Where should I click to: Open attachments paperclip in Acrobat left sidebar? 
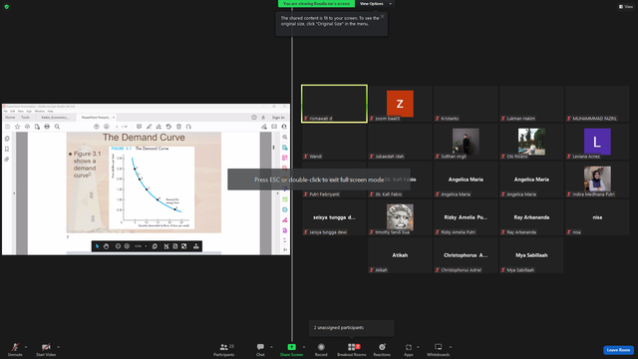[x=7, y=160]
